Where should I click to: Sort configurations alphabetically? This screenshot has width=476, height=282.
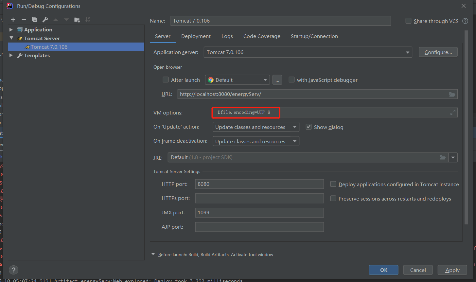click(88, 20)
